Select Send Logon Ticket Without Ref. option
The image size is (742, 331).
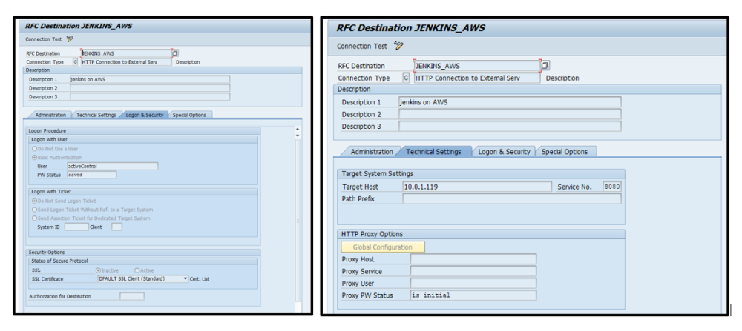(x=34, y=209)
